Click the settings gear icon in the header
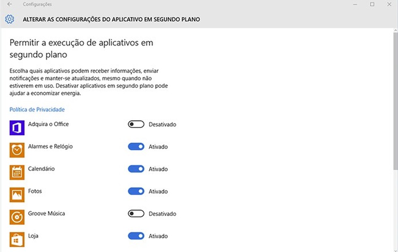The width and height of the screenshot is (398, 252). tap(9, 19)
